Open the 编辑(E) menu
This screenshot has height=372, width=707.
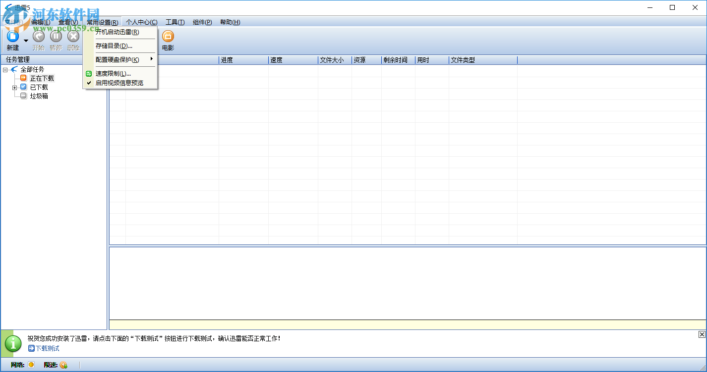point(41,22)
